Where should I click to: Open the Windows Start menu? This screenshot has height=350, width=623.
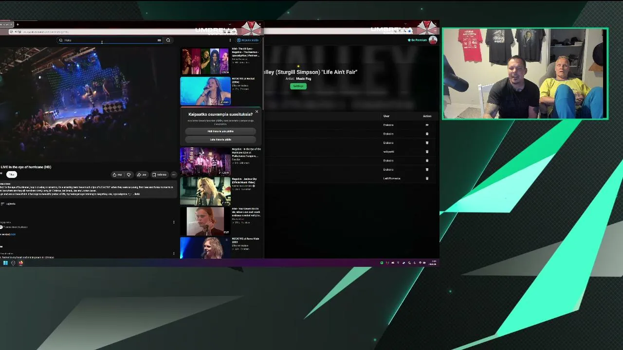(x=5, y=263)
